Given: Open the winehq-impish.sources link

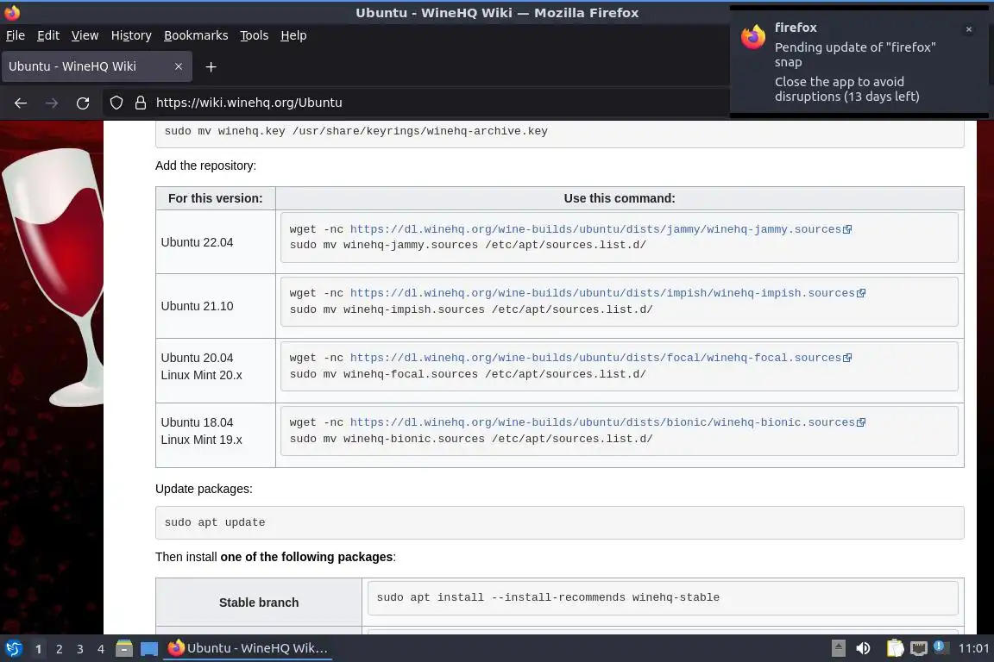Looking at the screenshot, I should (602, 293).
